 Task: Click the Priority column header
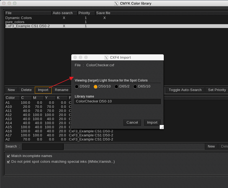[86, 13]
